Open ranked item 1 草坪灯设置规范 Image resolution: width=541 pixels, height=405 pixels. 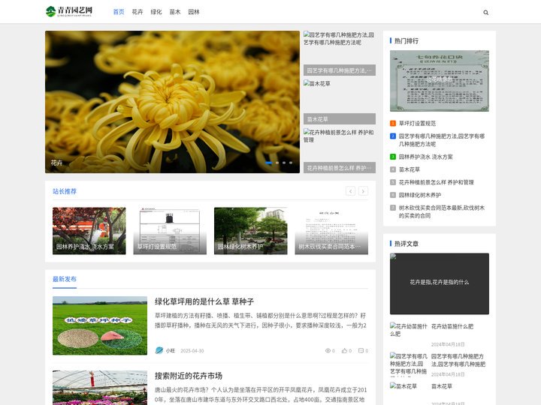[x=417, y=123]
